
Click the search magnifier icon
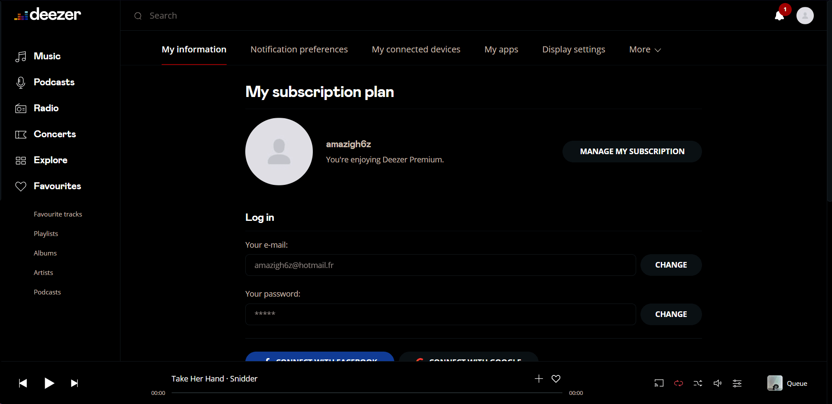[138, 16]
